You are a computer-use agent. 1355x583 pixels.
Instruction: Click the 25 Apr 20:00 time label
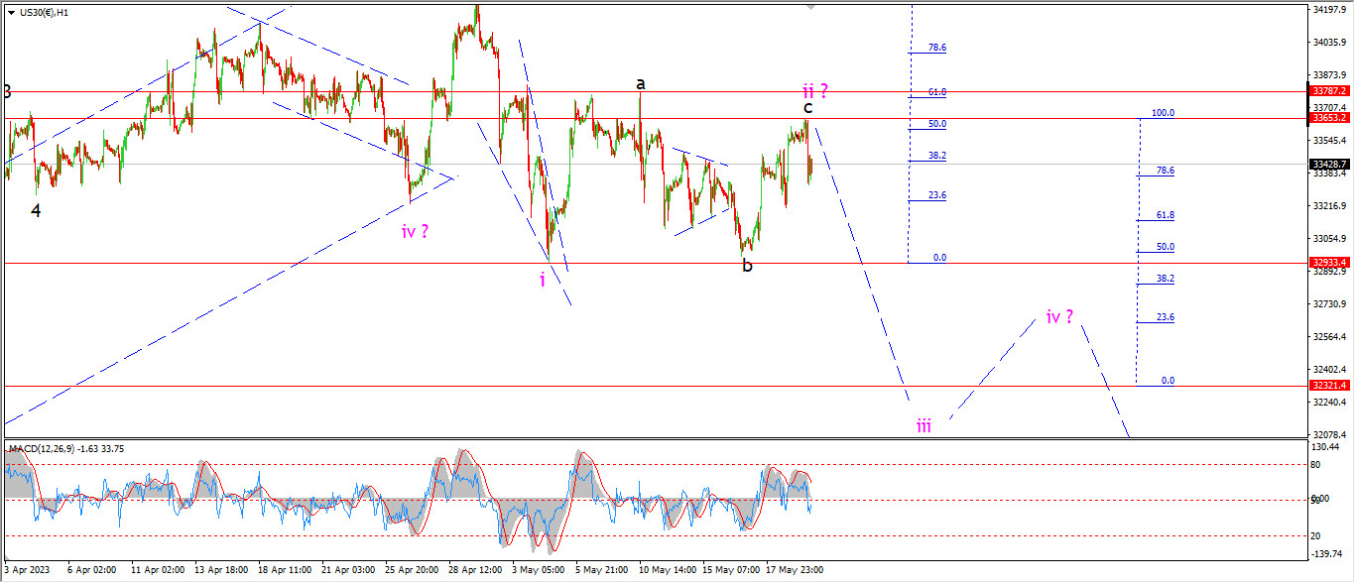tap(413, 570)
